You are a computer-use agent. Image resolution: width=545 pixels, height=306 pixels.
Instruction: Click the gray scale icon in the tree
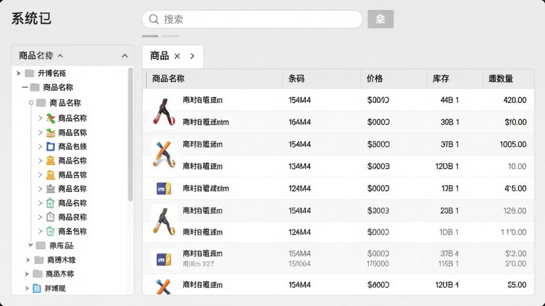point(51,189)
